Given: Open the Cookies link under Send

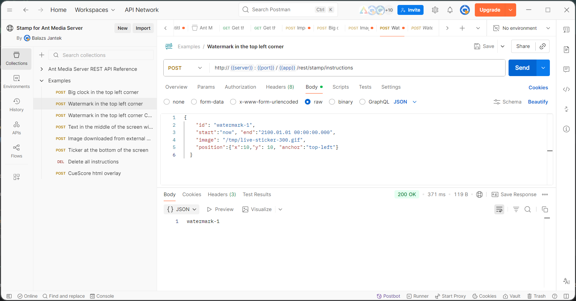Looking at the screenshot, I should coord(538,88).
